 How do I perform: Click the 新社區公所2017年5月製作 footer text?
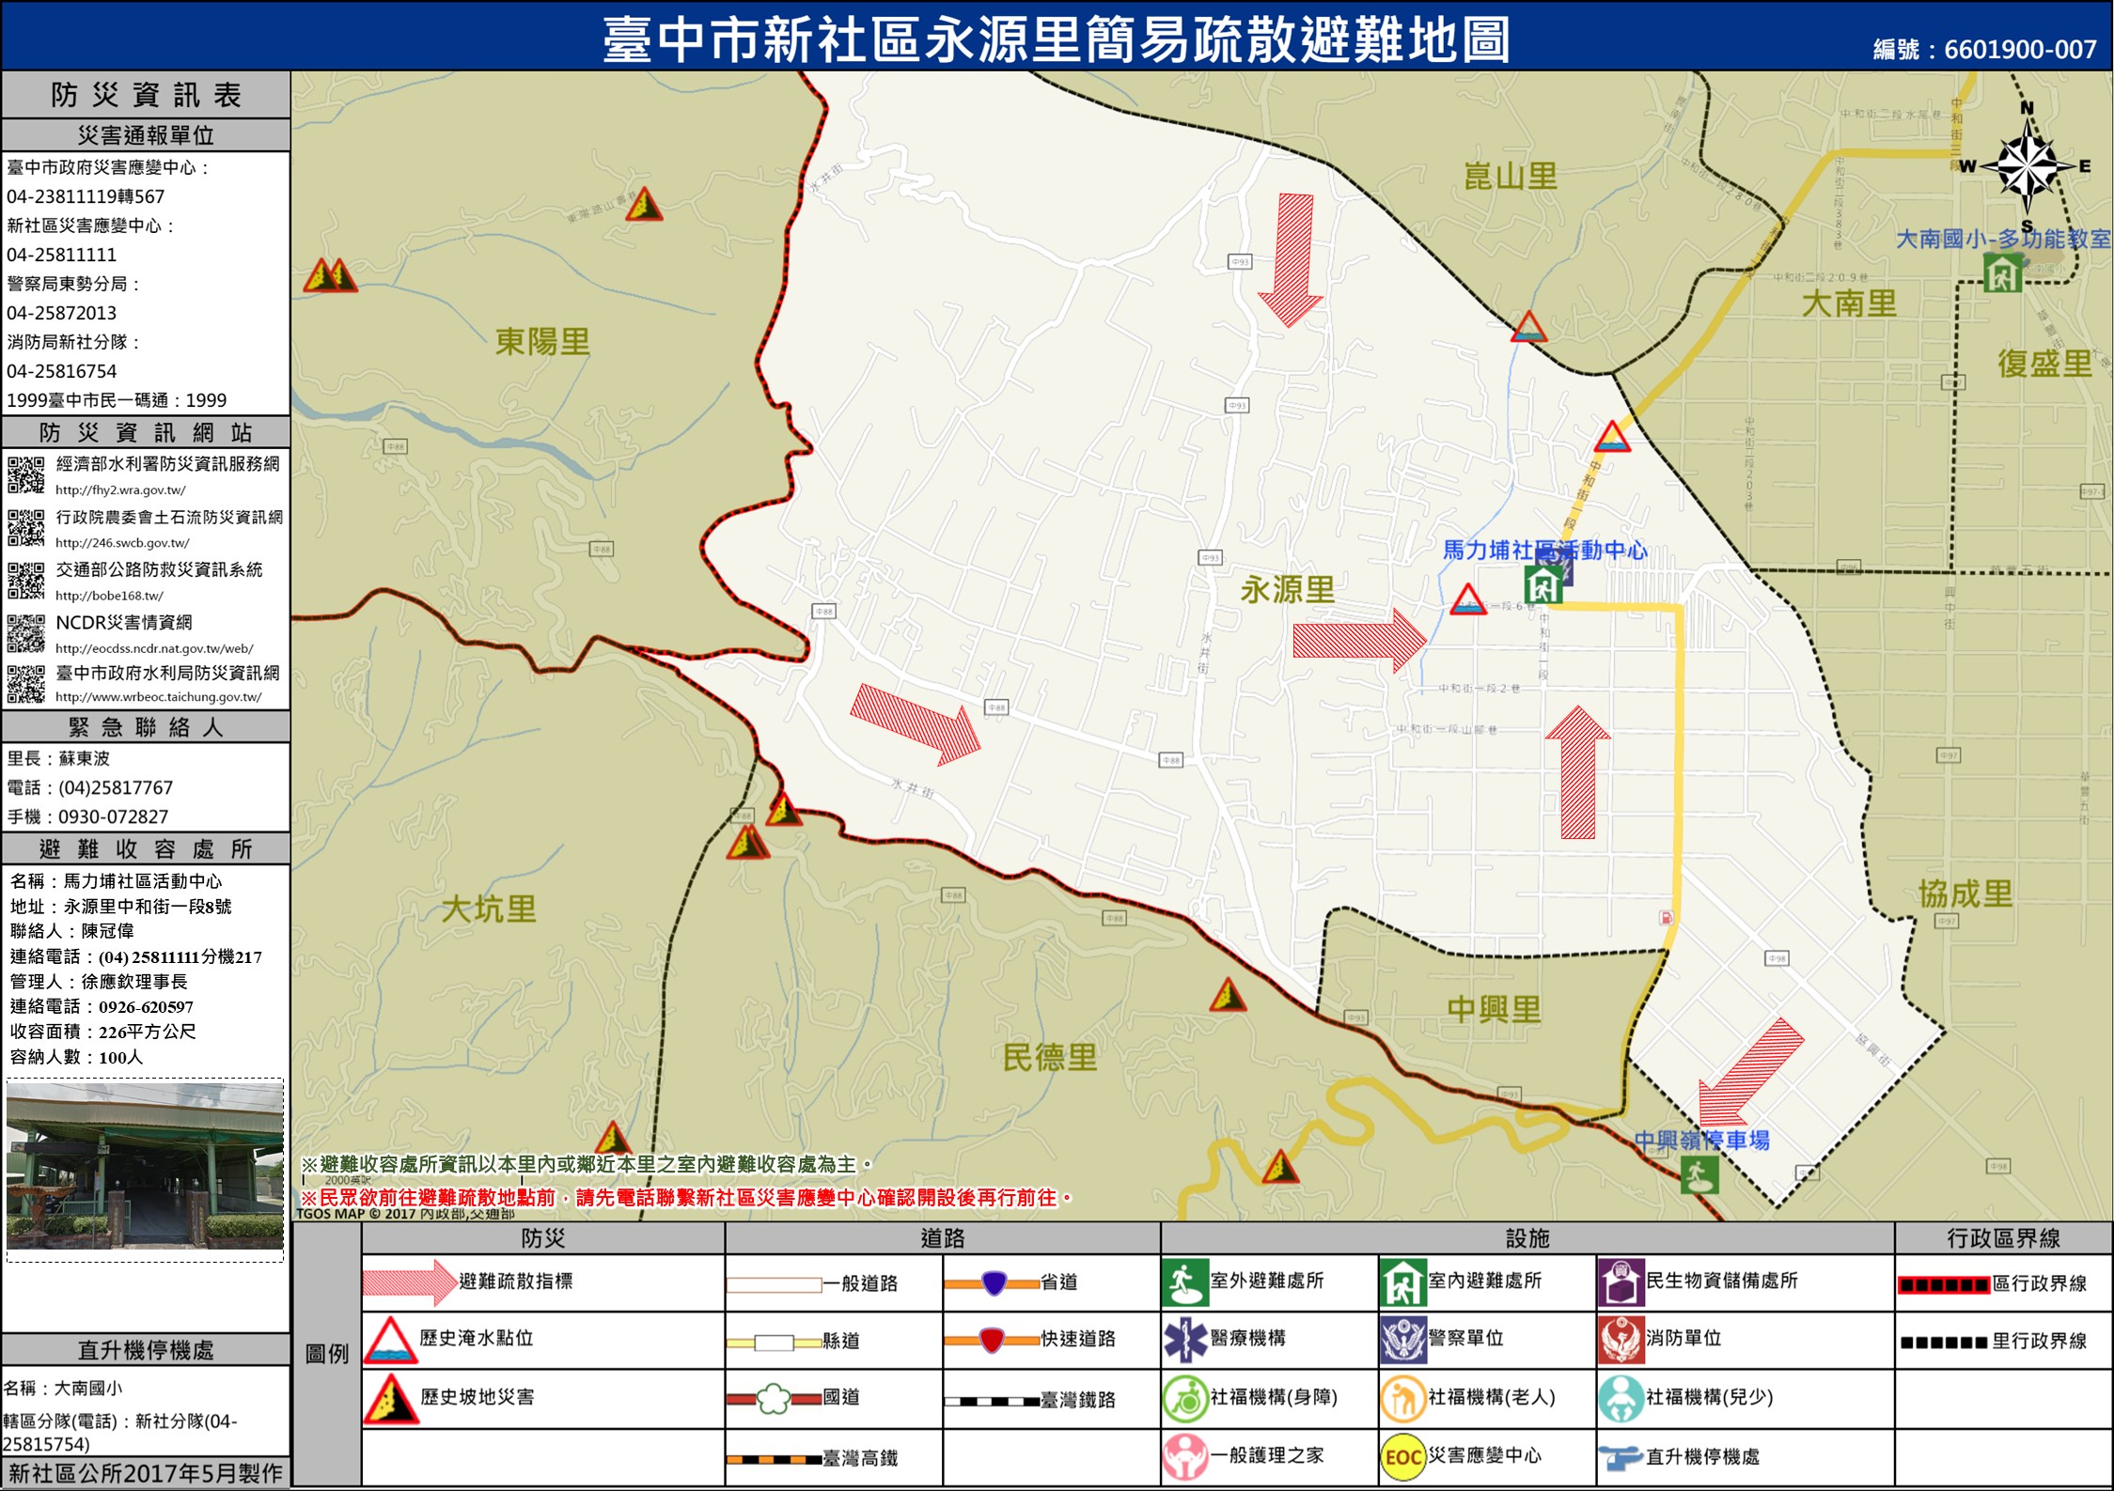point(146,1473)
